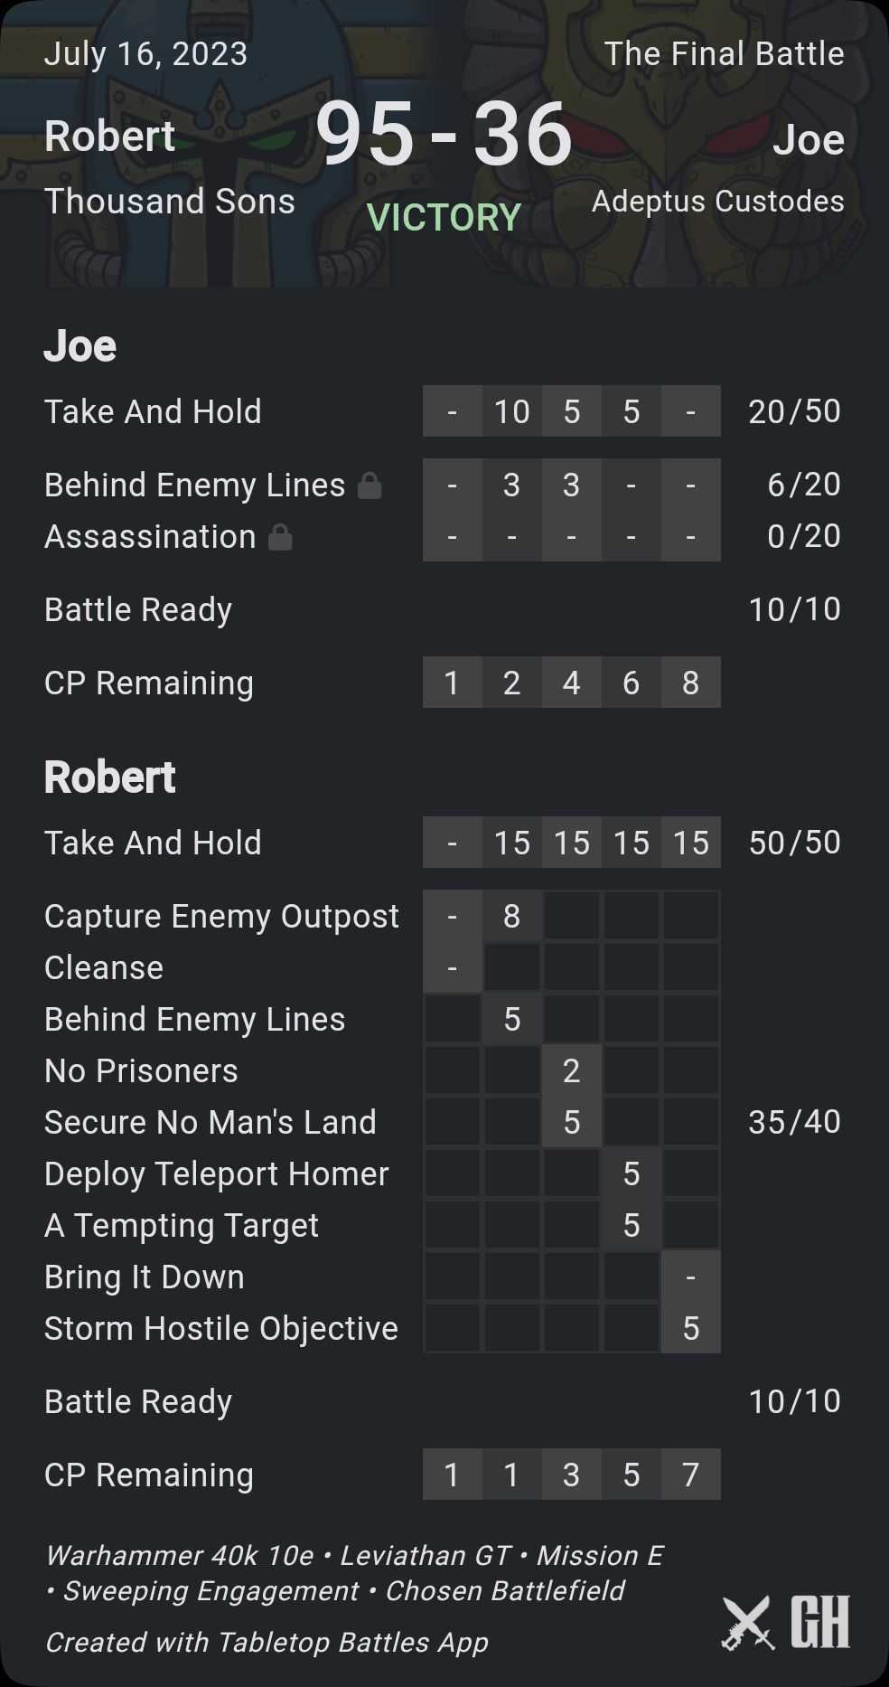
Task: Click the lock icon next to Assassination
Action: (280, 538)
